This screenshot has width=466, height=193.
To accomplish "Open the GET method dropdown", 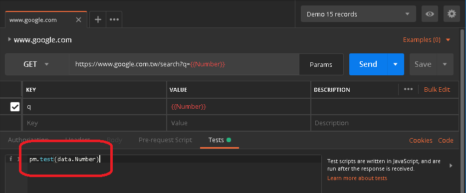I will [37, 64].
